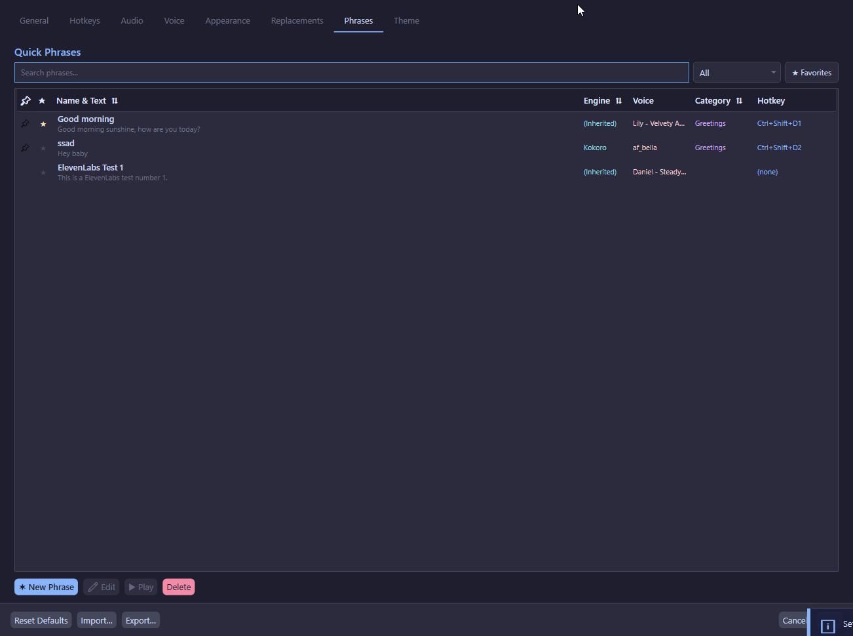
Task: Select the Phrases tab
Action: coord(358,20)
